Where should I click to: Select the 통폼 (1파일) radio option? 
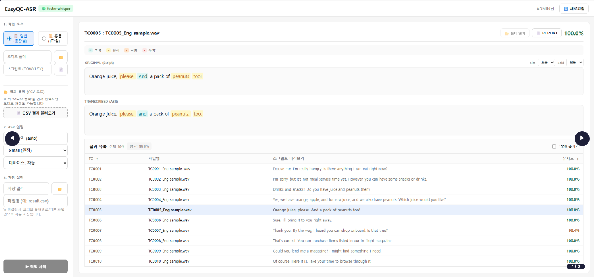click(x=44, y=39)
